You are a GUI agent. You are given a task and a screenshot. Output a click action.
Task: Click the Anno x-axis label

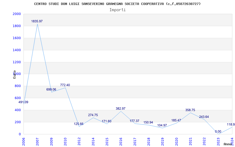[228, 144]
